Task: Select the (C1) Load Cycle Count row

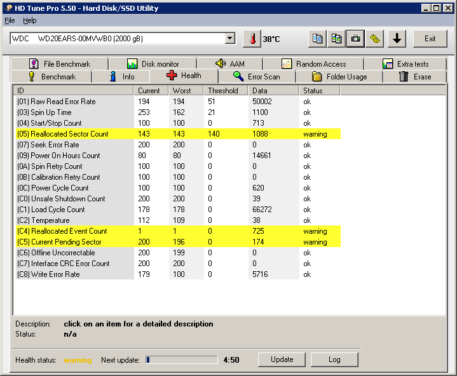Action: 178,209
